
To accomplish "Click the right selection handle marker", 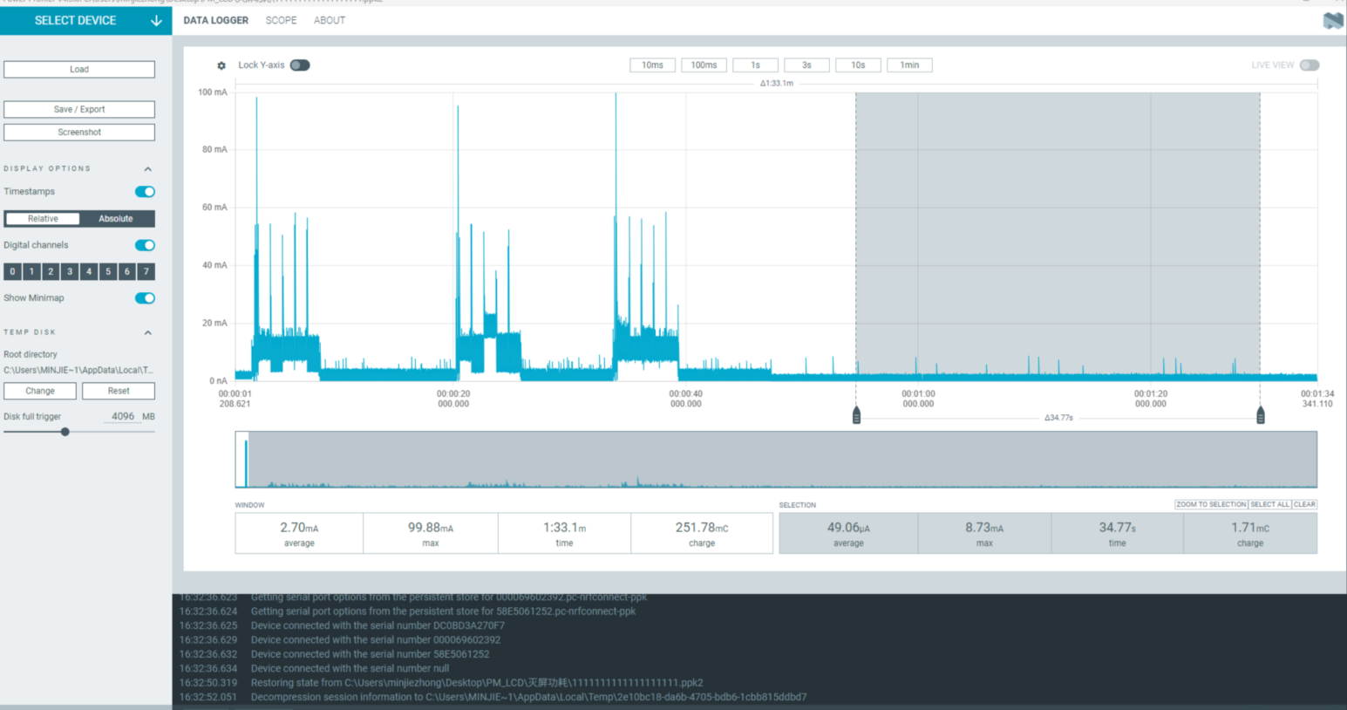I will (x=1260, y=415).
